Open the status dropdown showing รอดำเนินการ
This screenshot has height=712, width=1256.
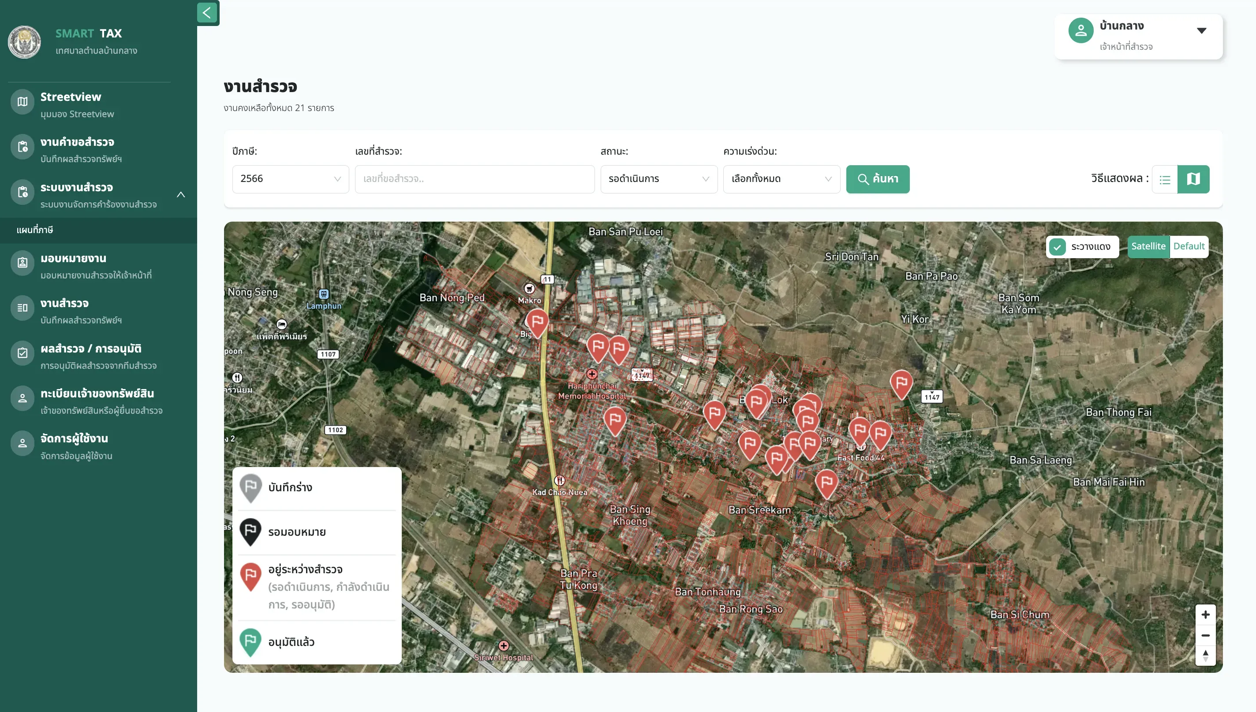(659, 179)
